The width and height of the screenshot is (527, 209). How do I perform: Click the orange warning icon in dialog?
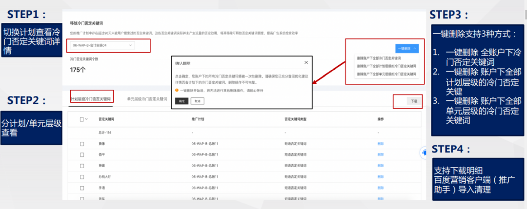[177, 90]
